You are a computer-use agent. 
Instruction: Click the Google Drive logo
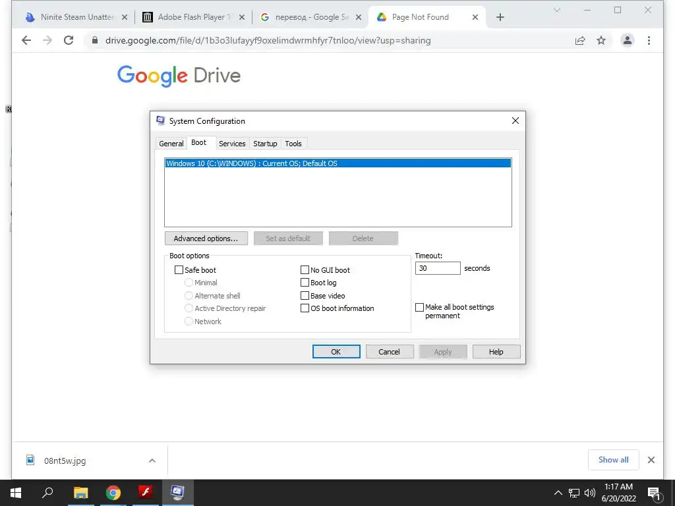(179, 76)
